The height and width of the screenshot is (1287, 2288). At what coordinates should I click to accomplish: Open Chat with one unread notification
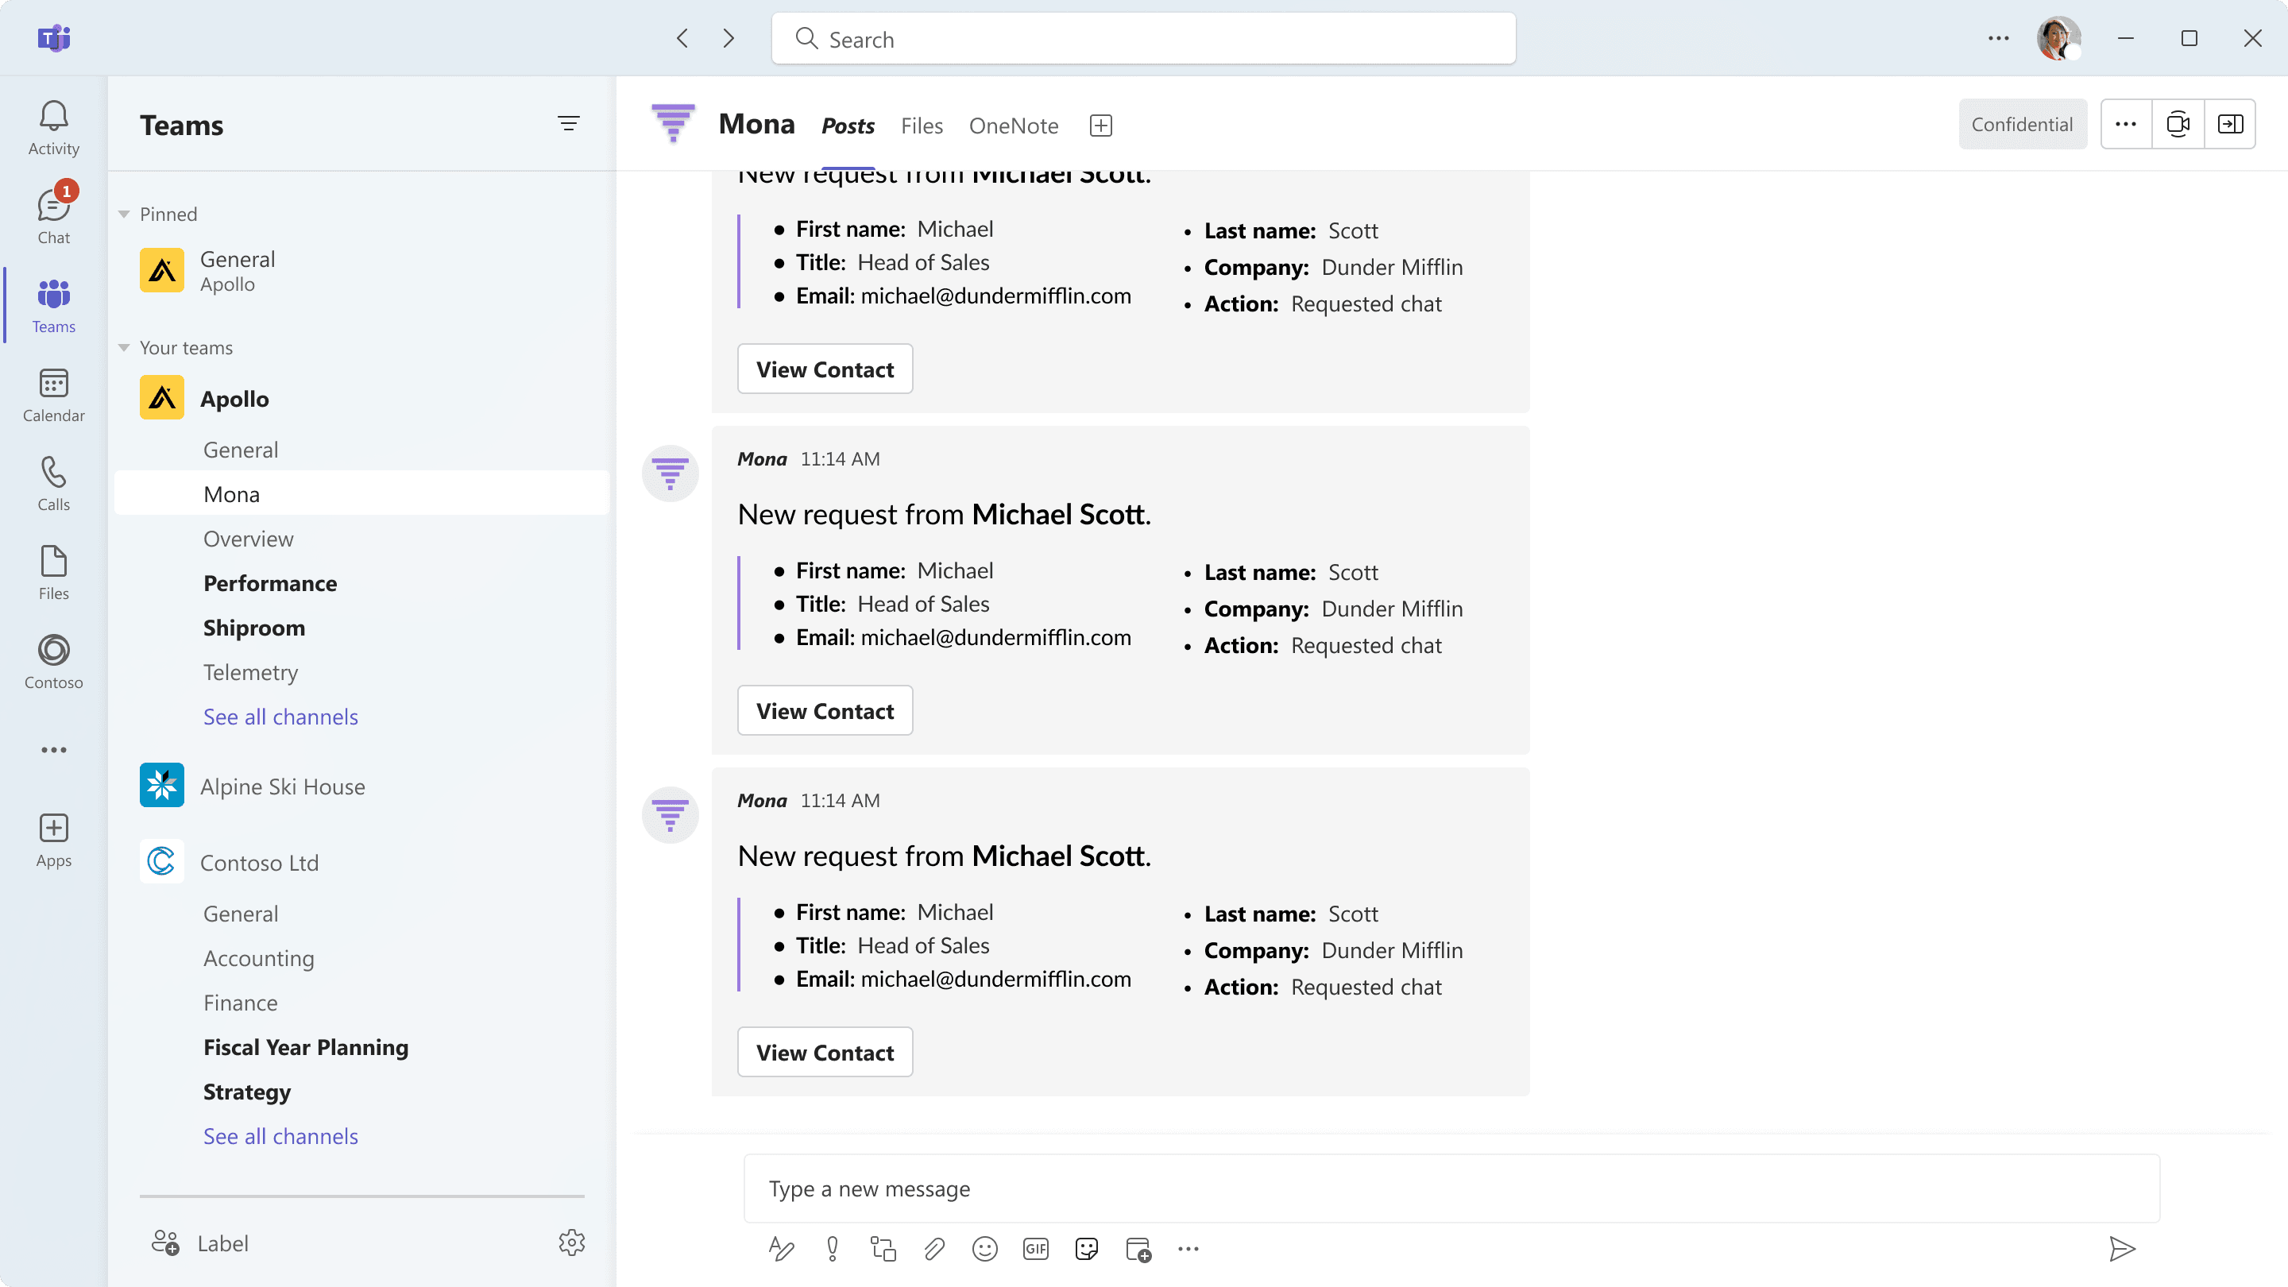(53, 216)
